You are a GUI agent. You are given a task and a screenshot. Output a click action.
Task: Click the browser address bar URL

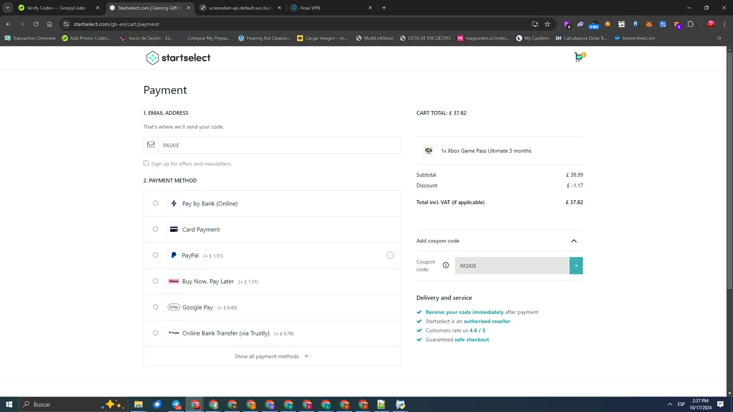[116, 24]
